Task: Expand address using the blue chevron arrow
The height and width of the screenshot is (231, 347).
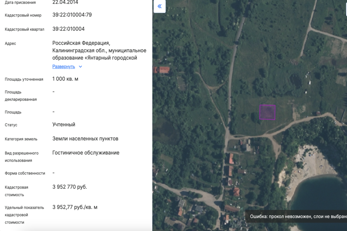Action: click(80, 67)
